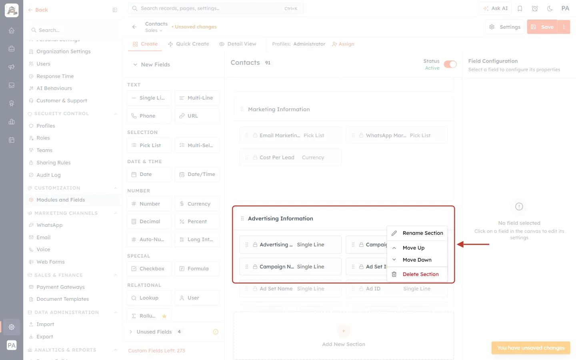Choose Delete Section from context menu

click(x=417, y=274)
